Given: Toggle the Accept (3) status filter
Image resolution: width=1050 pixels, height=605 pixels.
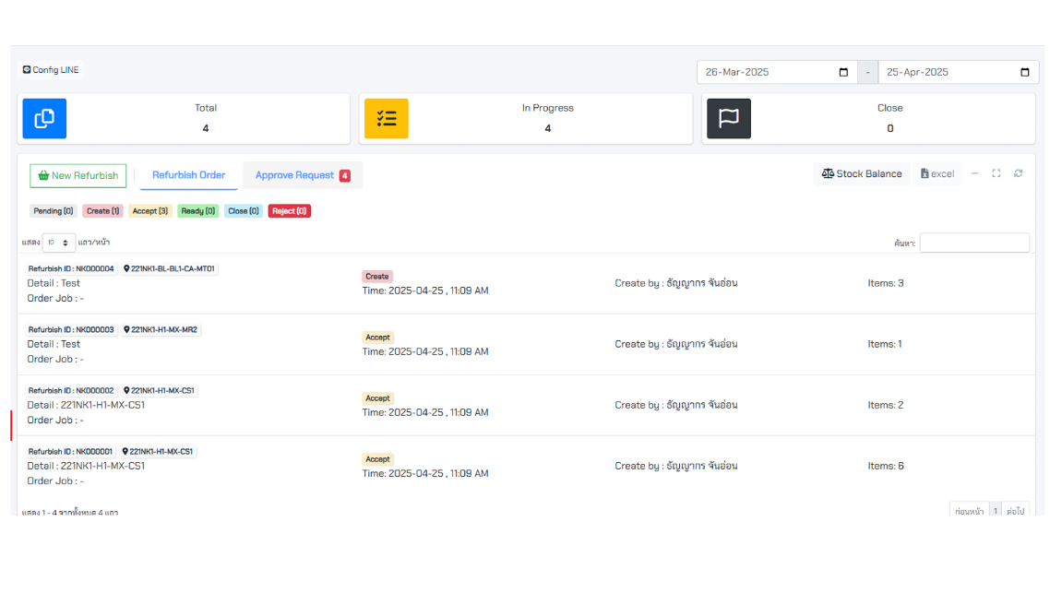Looking at the screenshot, I should click(149, 211).
